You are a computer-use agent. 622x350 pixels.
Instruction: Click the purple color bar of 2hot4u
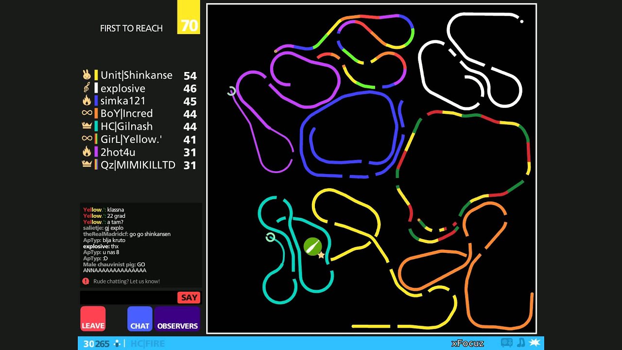click(96, 152)
